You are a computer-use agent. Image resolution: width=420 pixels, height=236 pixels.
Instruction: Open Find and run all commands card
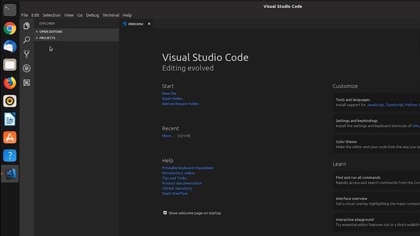coord(376,180)
